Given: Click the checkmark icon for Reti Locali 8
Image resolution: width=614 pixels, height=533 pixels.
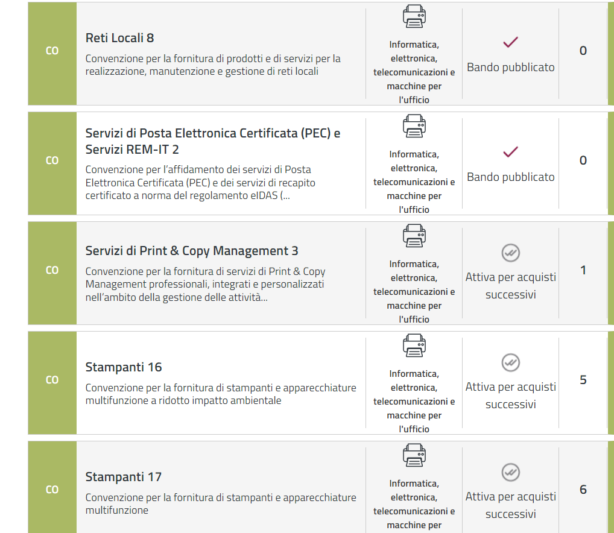Looking at the screenshot, I should [510, 42].
